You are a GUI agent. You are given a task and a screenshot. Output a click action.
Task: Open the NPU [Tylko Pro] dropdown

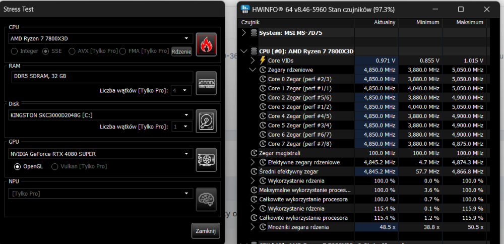click(x=101, y=194)
